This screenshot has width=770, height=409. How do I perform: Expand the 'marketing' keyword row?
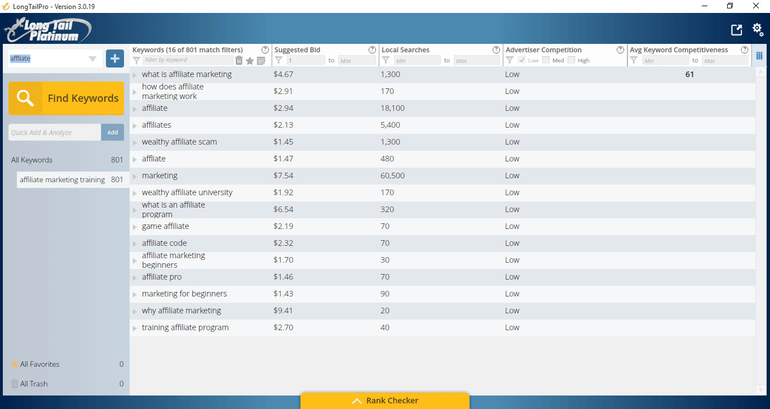point(135,176)
